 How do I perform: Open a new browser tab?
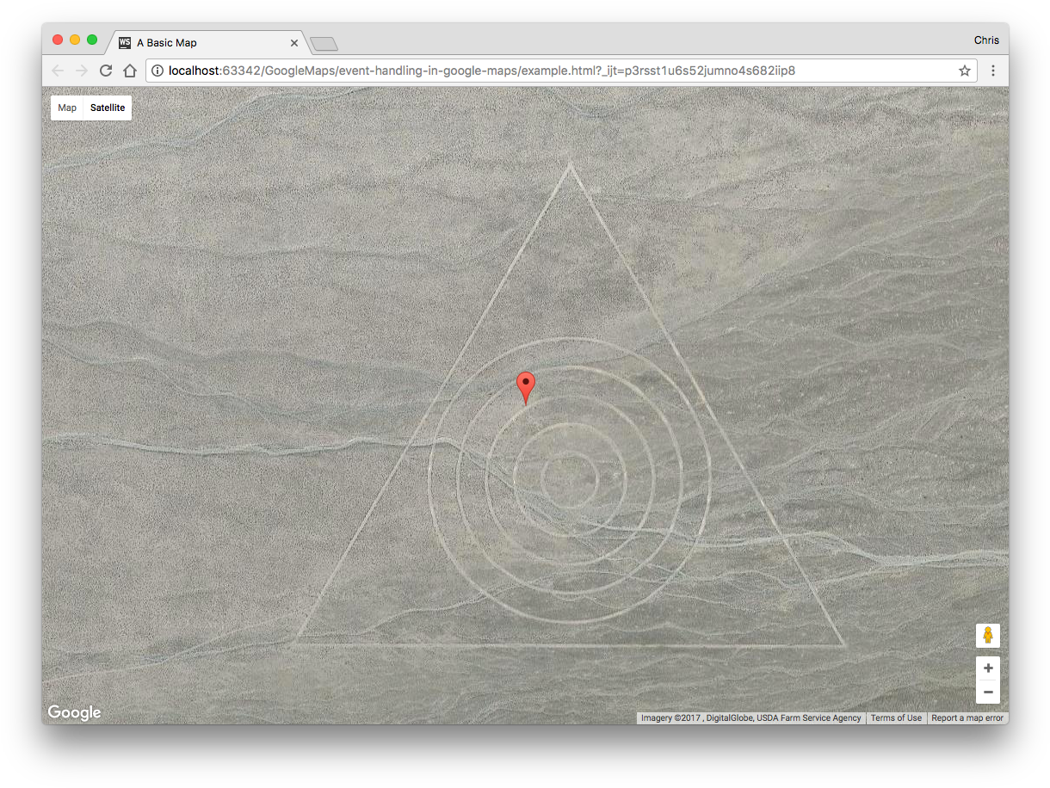point(324,44)
